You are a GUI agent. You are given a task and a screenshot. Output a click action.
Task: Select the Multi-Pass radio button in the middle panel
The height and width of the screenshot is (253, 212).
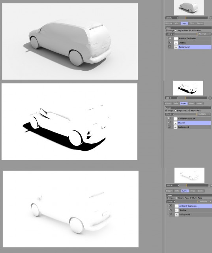(190, 111)
